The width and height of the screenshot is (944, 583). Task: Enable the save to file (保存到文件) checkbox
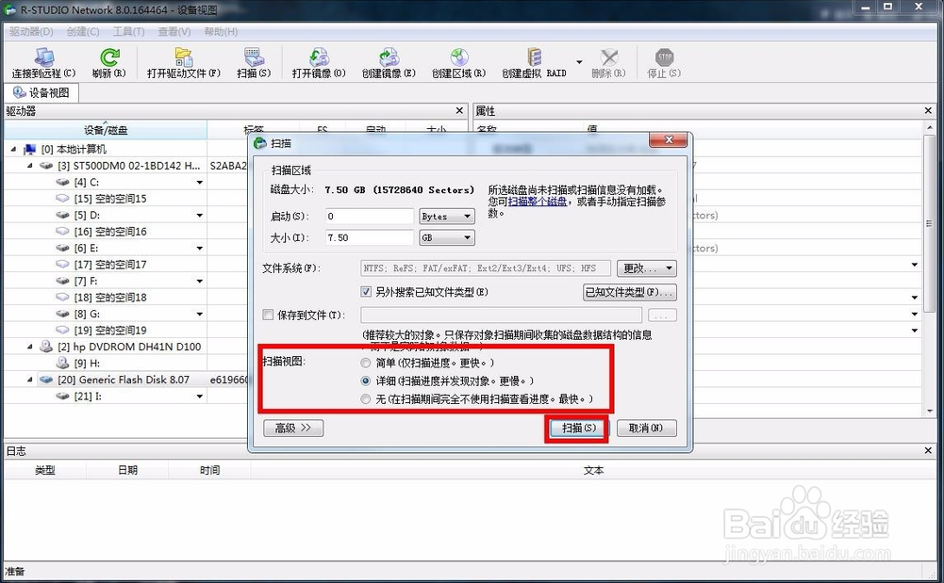269,315
